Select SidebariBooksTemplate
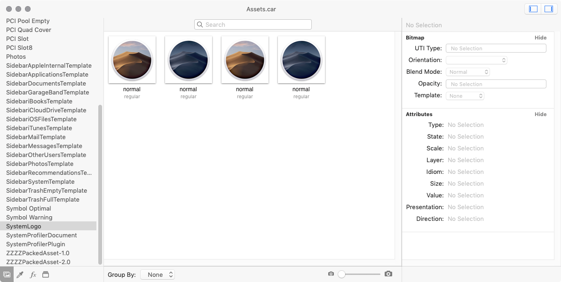561x282 pixels. [x=39, y=101]
